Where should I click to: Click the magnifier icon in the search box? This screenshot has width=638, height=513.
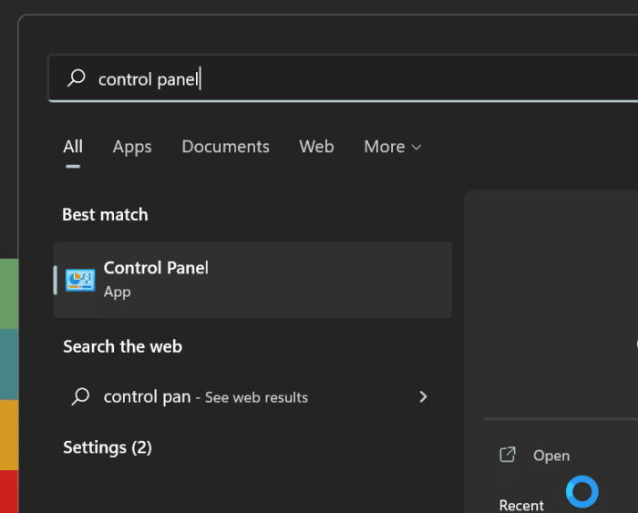[x=77, y=79]
